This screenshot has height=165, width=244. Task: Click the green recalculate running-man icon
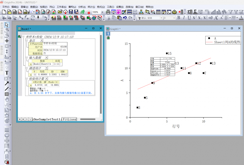(x=83, y=12)
